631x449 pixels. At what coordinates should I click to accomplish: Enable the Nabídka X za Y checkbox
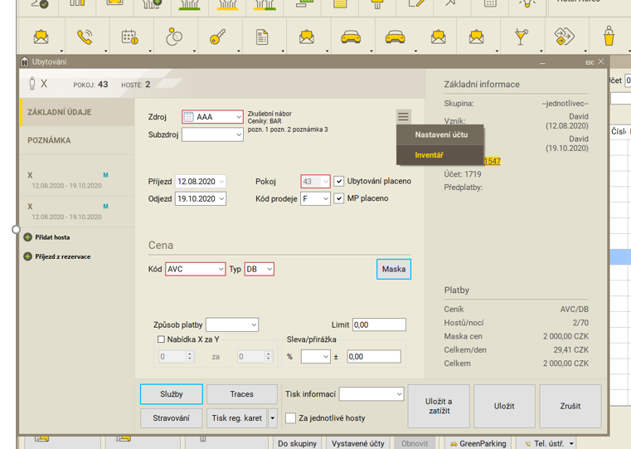(x=161, y=339)
